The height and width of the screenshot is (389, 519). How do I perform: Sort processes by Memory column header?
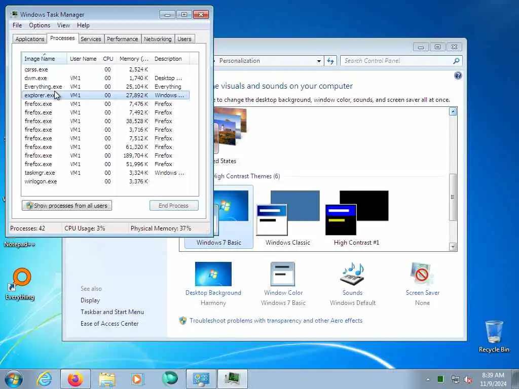[134, 59]
